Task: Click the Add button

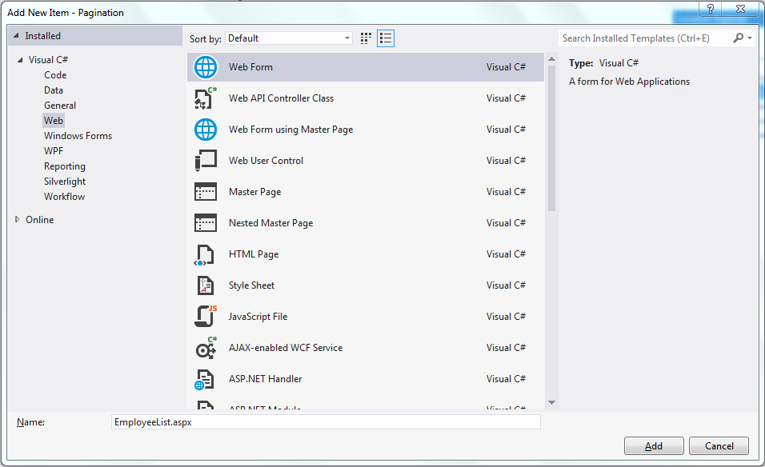Action: tap(654, 445)
